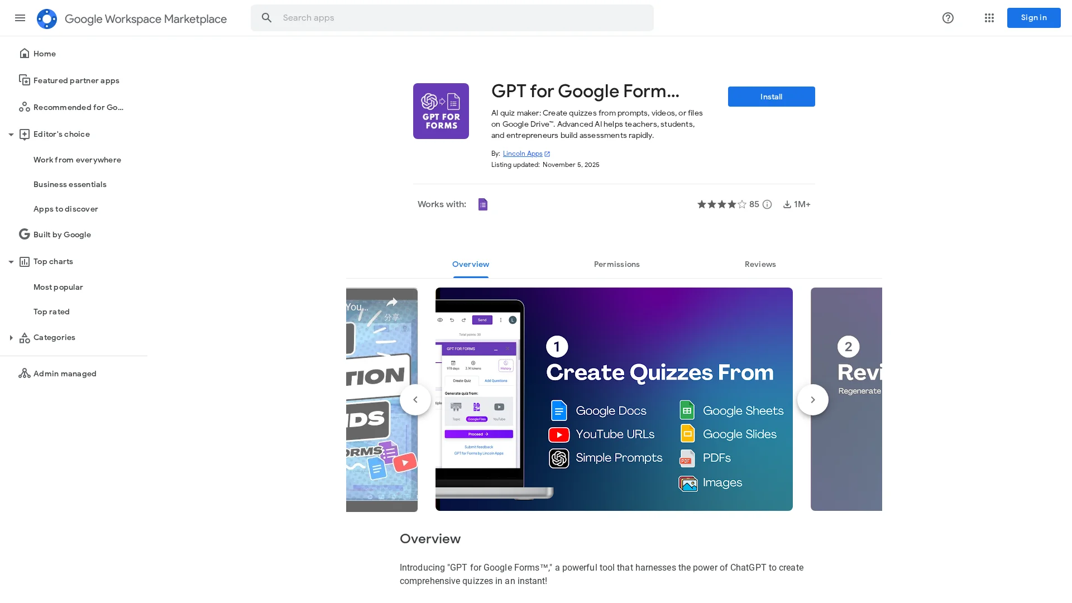The width and height of the screenshot is (1072, 603).
Task: Switch to the Permissions tab
Action: [x=617, y=264]
